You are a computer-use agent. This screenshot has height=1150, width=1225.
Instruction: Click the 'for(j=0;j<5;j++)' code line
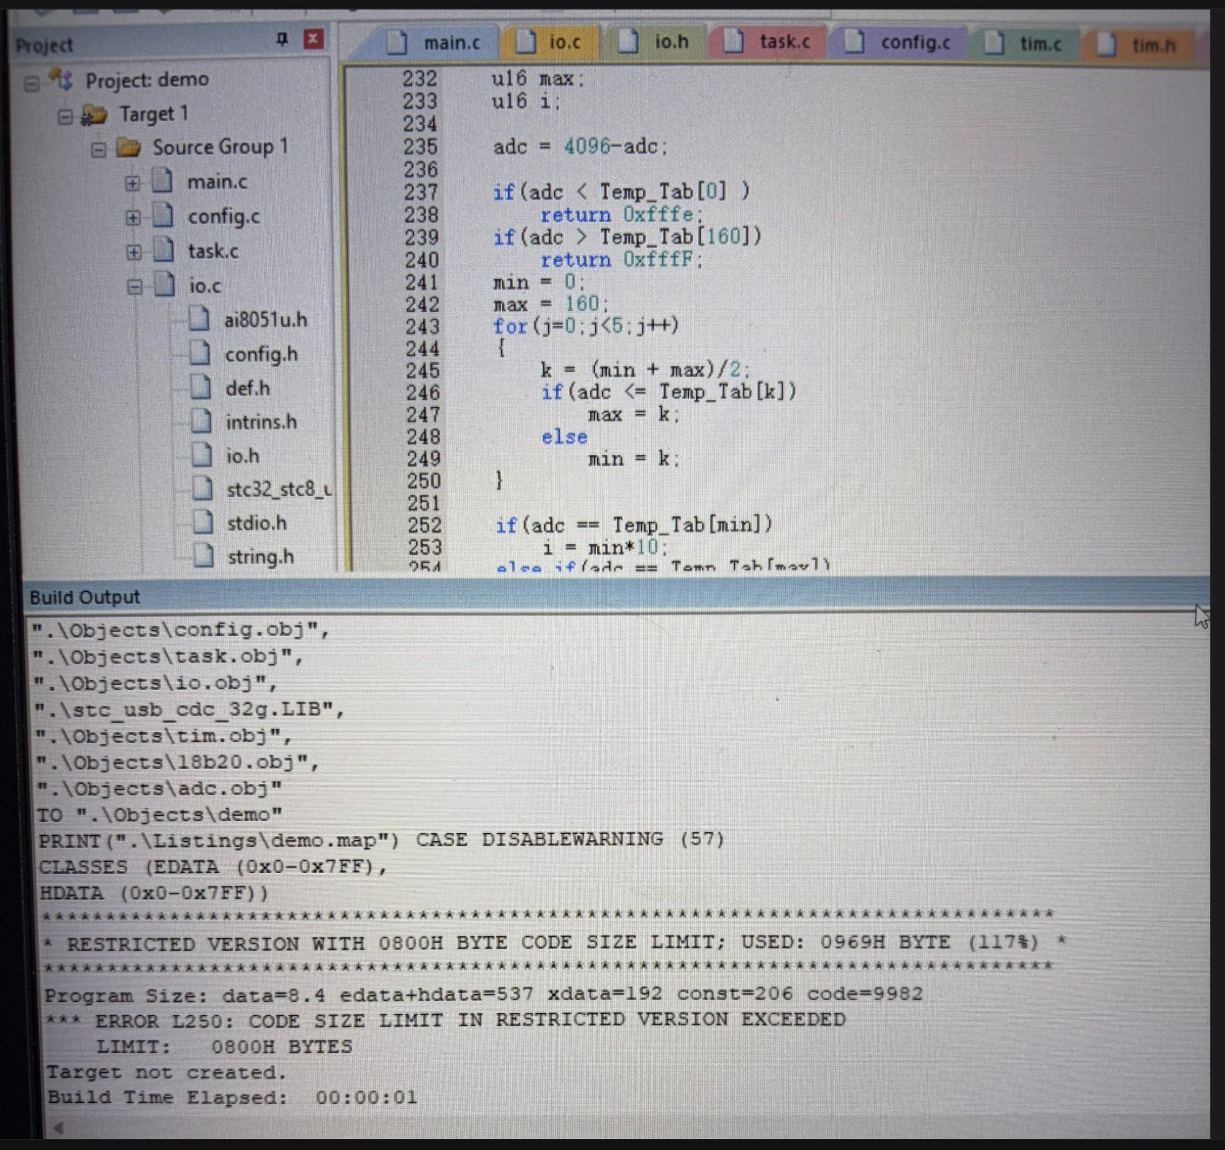tap(586, 325)
